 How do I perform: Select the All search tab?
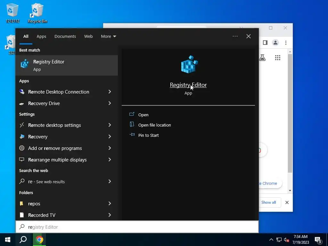(26, 37)
